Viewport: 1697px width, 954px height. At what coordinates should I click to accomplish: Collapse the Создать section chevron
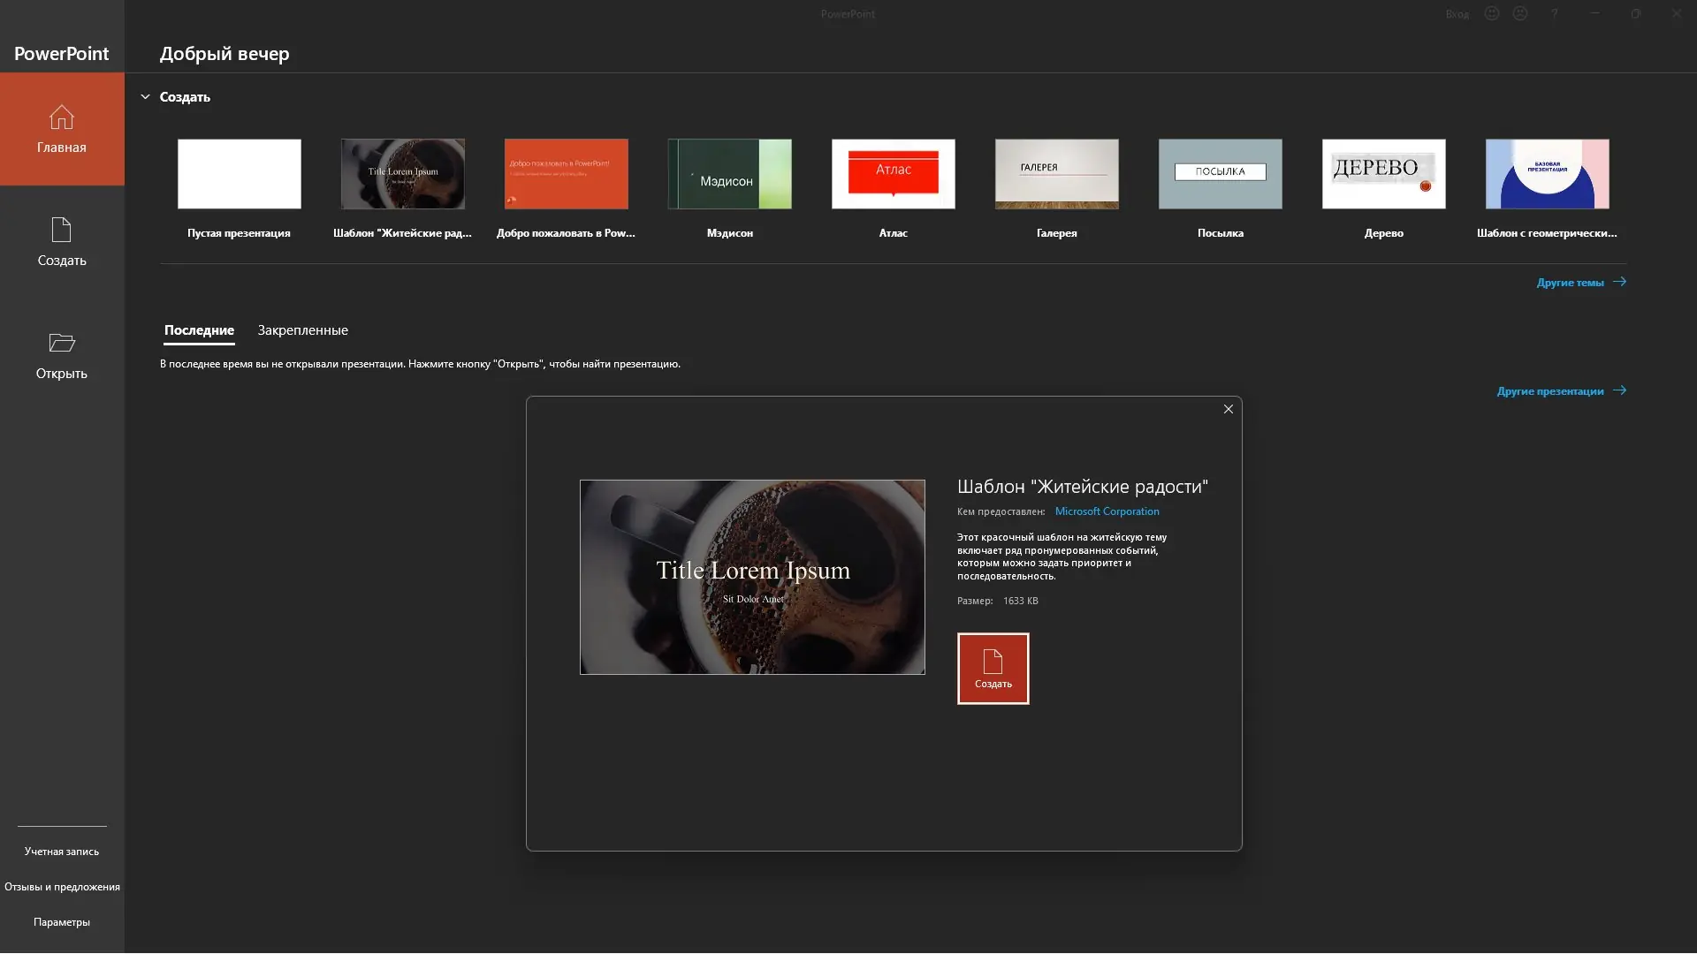point(146,97)
